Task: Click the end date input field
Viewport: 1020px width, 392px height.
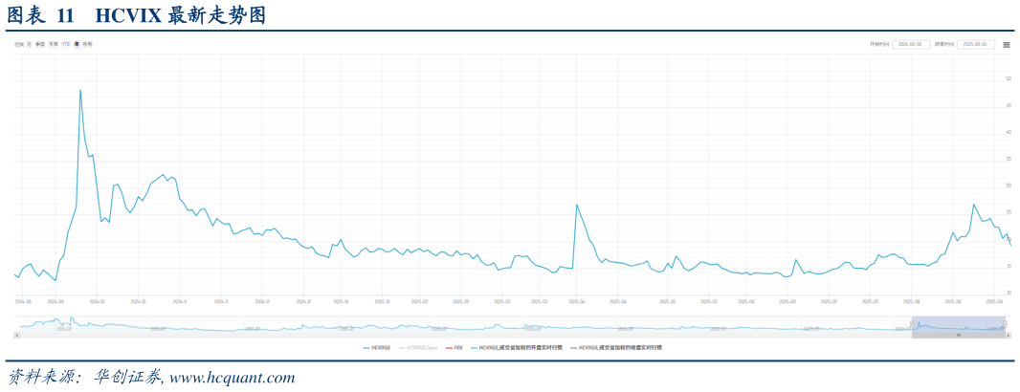Action: point(976,45)
